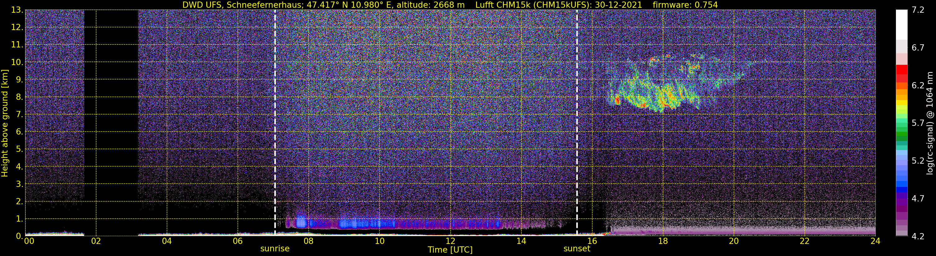Click the 'Height above ground [km]' axis label
Viewport: 936px width, 256px height.
5,123
